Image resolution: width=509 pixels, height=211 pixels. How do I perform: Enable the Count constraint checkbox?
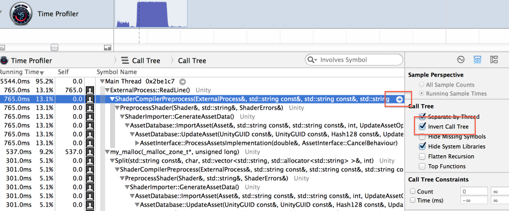pos(413,191)
